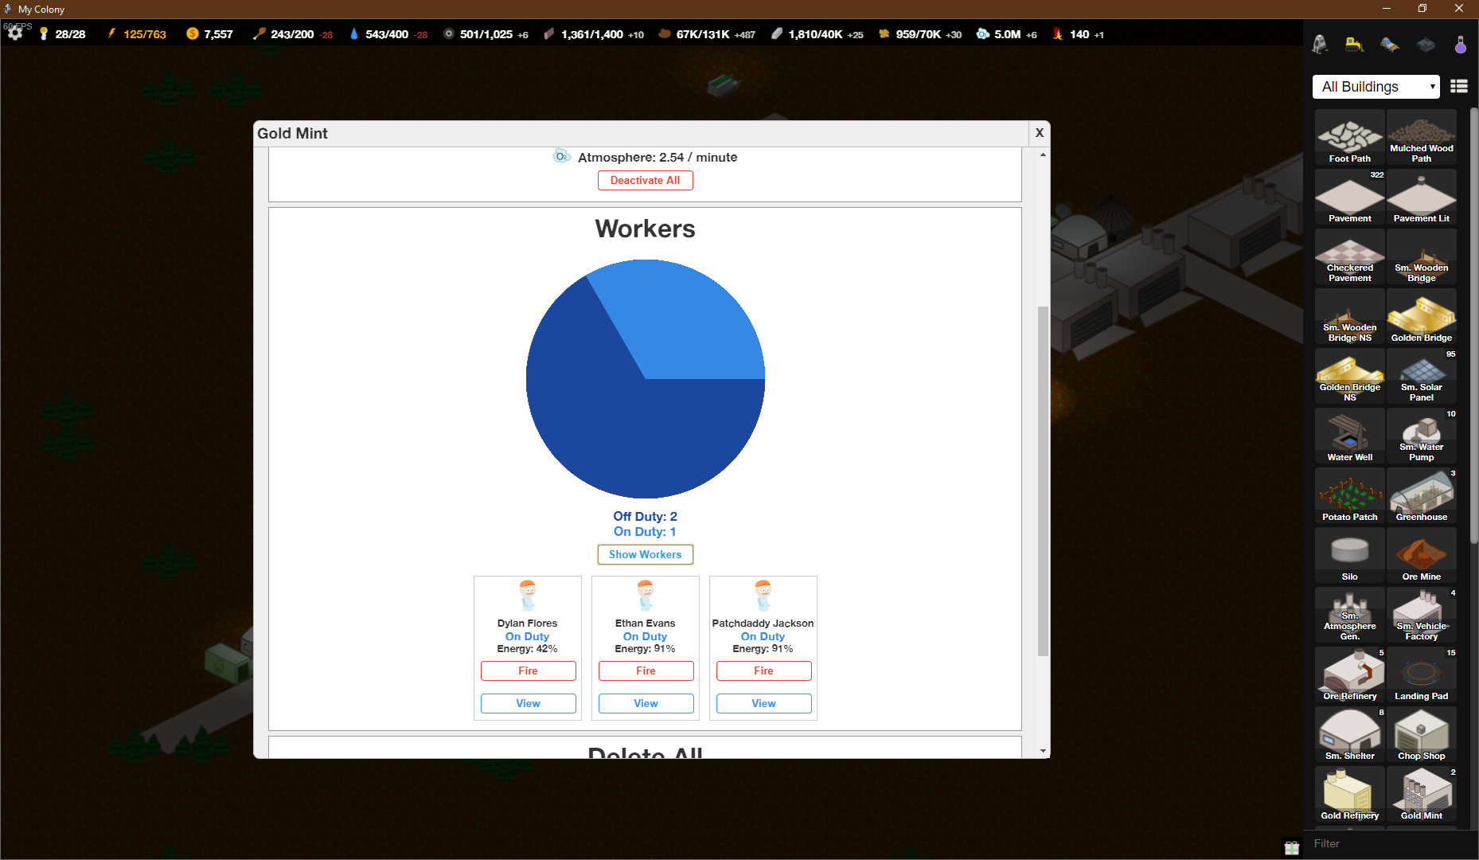Select Sm. Solar Panel building

1422,376
